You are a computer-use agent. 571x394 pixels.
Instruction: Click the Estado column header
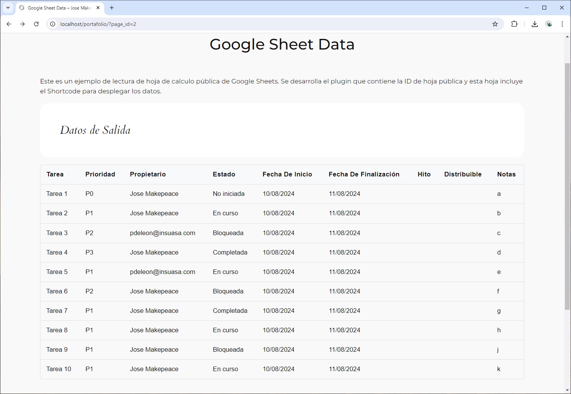click(x=224, y=174)
